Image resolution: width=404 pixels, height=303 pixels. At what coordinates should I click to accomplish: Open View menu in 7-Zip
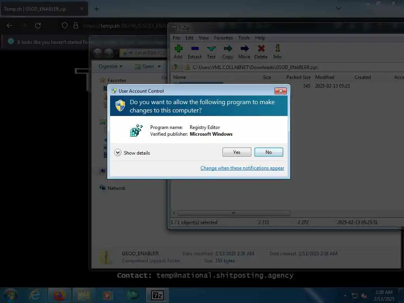tap(204, 38)
